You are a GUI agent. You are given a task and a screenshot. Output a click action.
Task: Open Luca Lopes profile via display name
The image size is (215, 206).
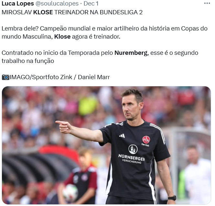coord(18,4)
